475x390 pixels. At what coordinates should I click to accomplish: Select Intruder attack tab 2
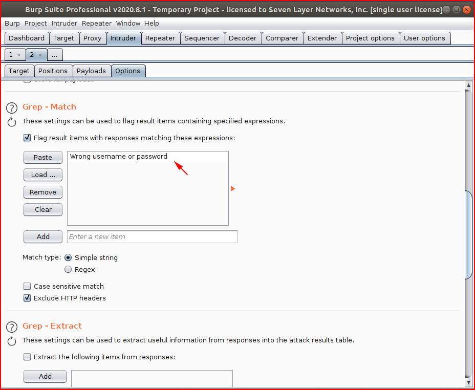pos(32,55)
